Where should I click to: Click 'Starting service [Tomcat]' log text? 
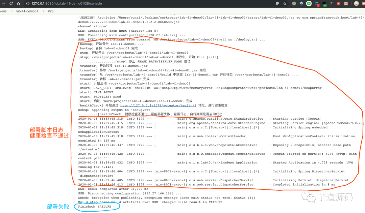tap(297, 119)
